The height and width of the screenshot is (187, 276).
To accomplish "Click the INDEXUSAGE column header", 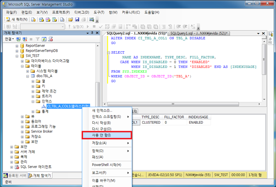I will click(198, 117).
